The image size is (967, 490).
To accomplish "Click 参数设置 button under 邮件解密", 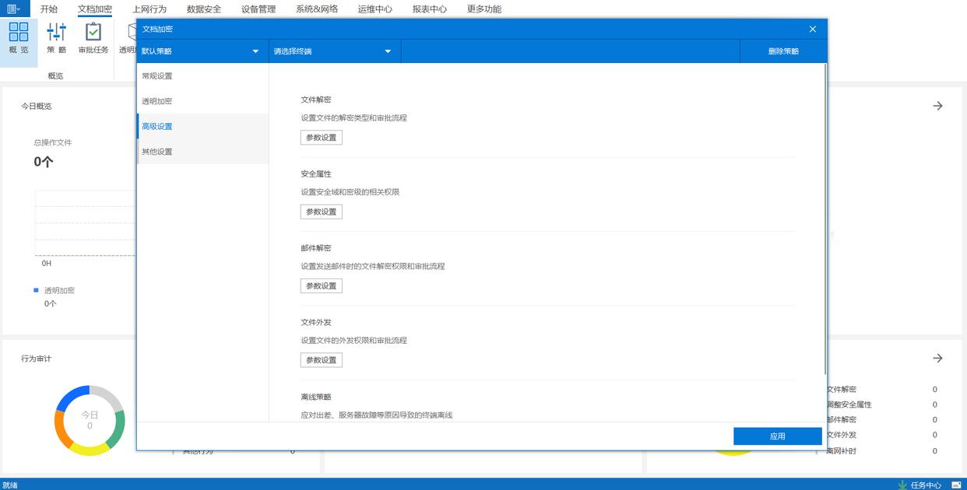I will 321,286.
